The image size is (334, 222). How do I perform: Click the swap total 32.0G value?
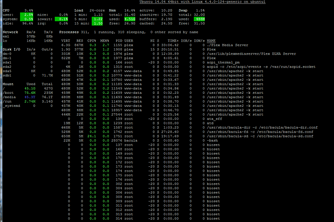pos(199,15)
